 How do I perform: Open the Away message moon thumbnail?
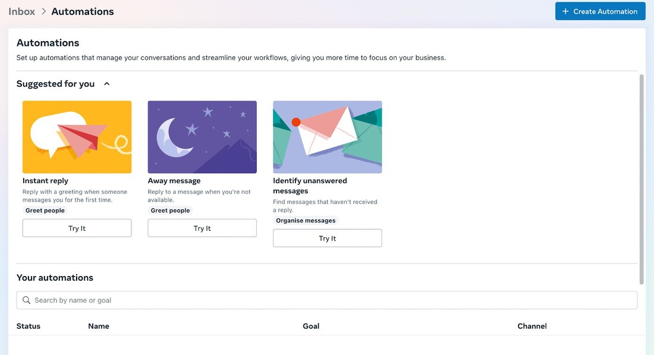(202, 137)
